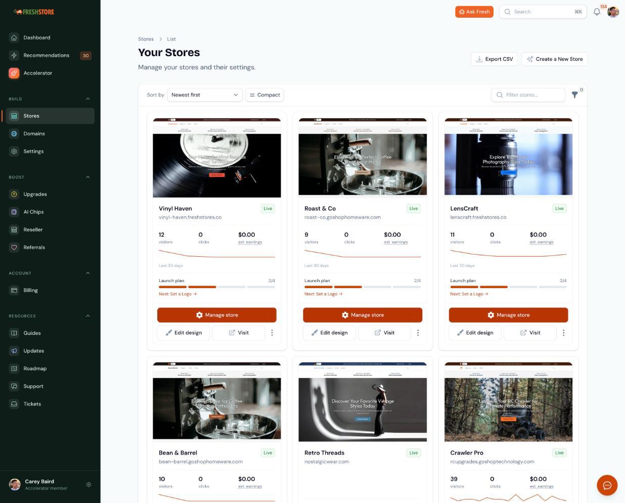Click Vinyl Haven launch plan progress bar
This screenshot has height=503, width=625.
coord(217,287)
